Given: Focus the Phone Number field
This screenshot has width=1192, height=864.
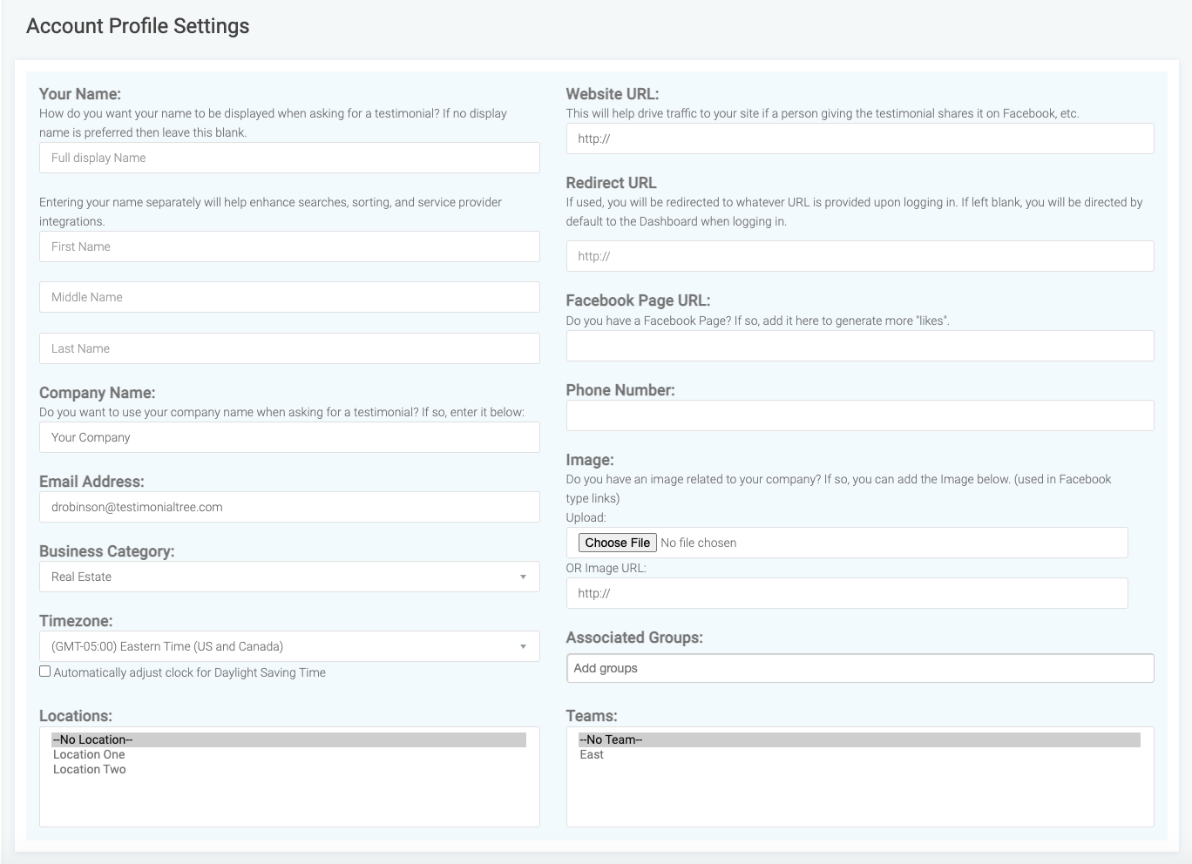Looking at the screenshot, I should (860, 415).
